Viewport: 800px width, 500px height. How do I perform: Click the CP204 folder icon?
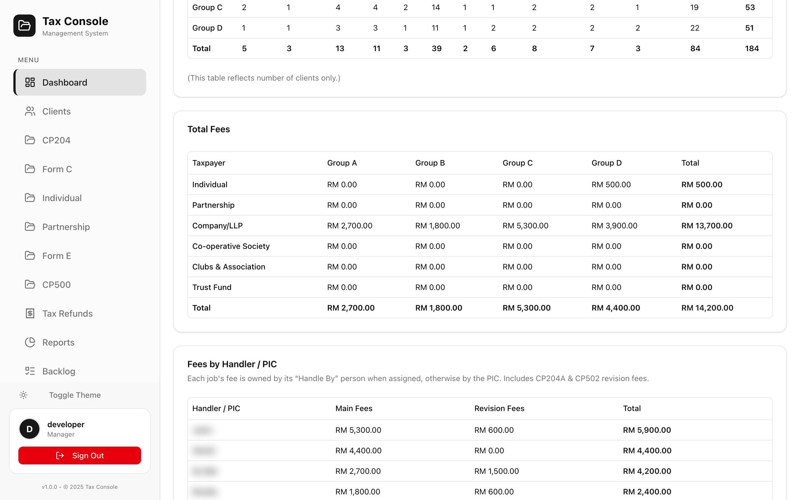30,140
